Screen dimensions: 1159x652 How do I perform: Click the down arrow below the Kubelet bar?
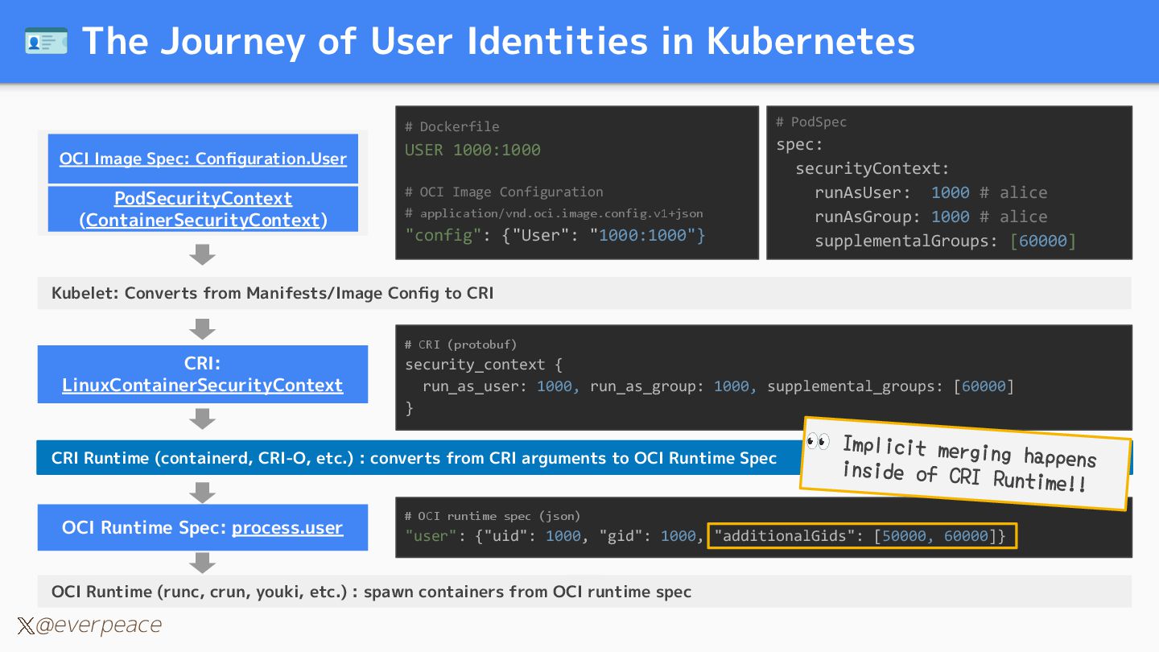[x=202, y=329]
